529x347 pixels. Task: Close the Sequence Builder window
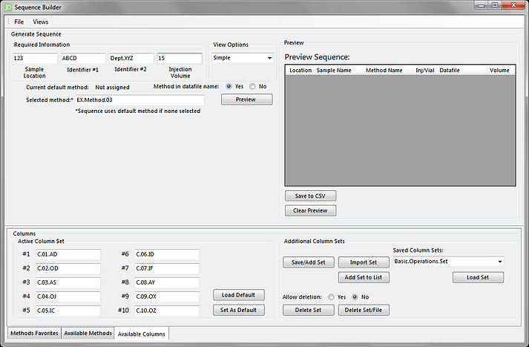[514, 5]
